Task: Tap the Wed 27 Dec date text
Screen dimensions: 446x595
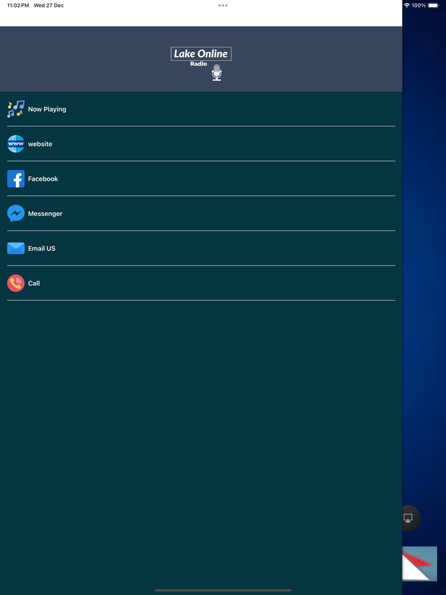Action: (48, 5)
